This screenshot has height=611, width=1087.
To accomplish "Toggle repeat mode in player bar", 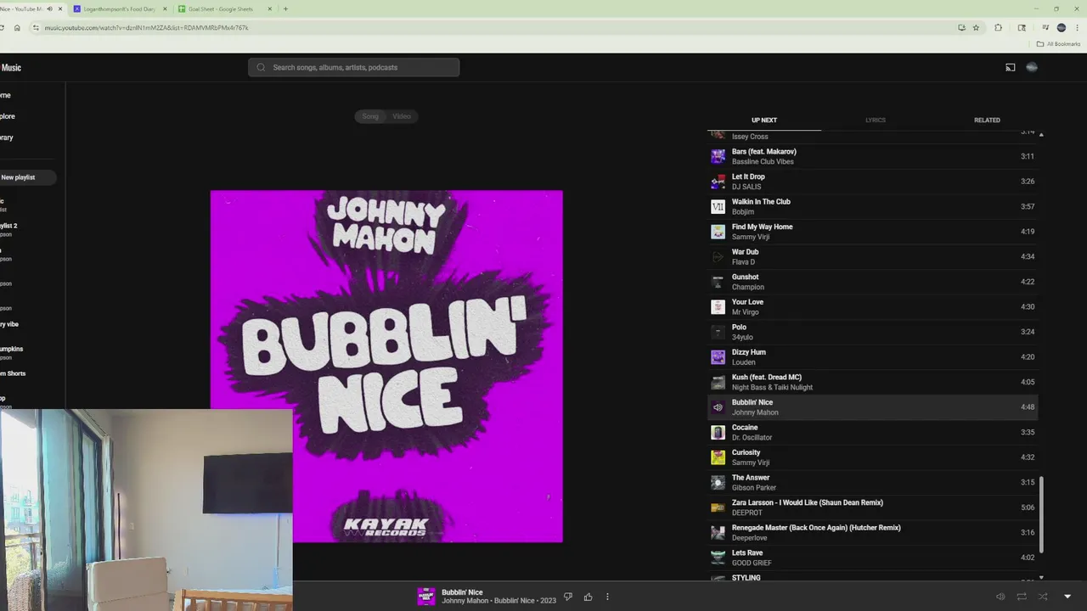I will tap(1022, 597).
